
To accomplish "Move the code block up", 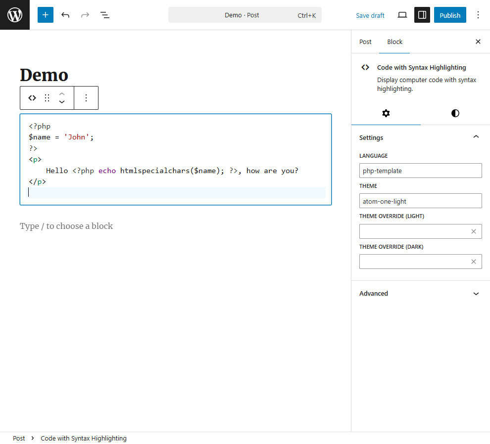I will pyautogui.click(x=62, y=93).
